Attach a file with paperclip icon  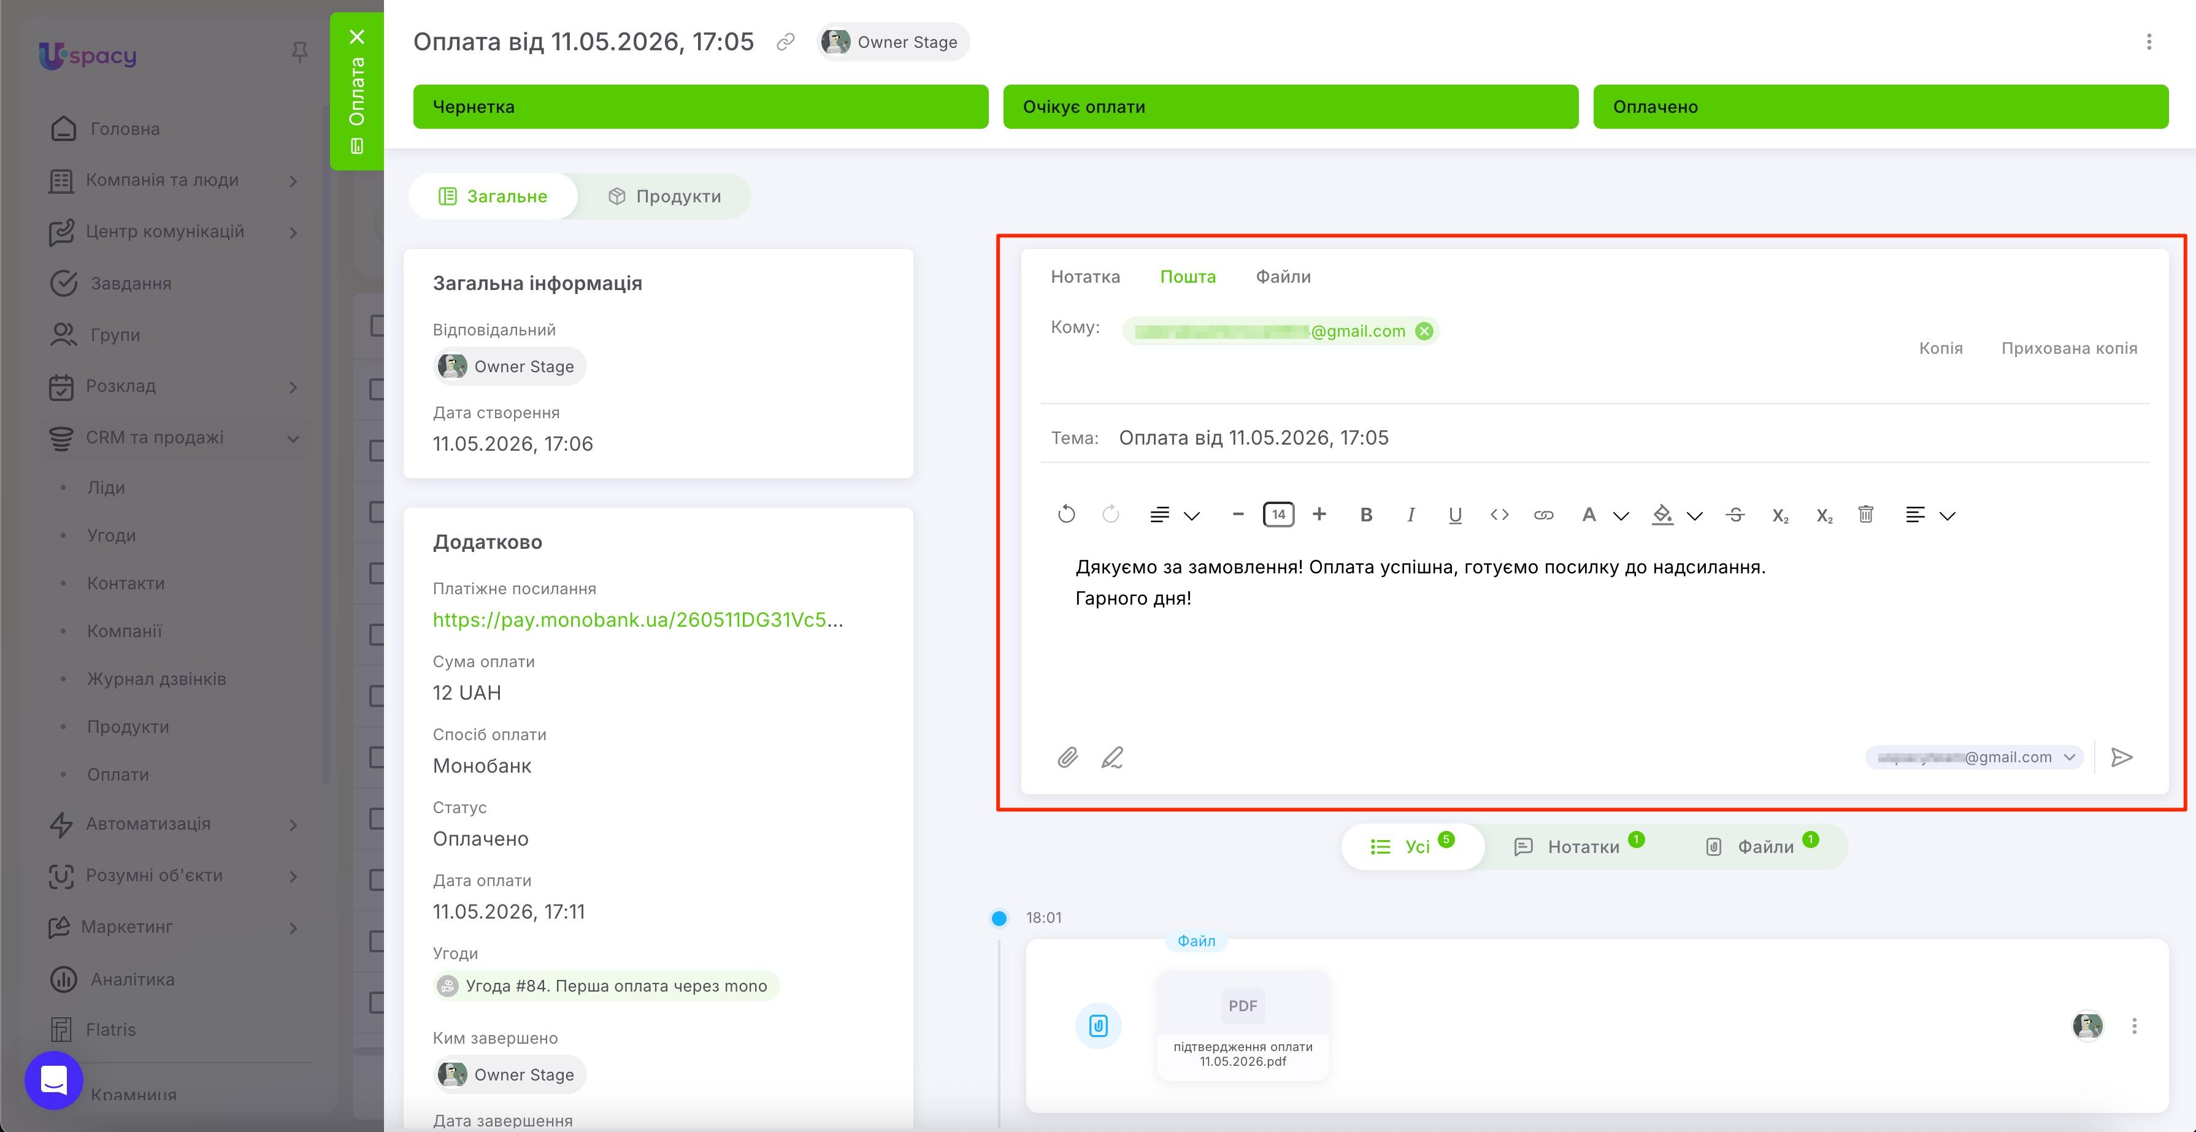1067,757
